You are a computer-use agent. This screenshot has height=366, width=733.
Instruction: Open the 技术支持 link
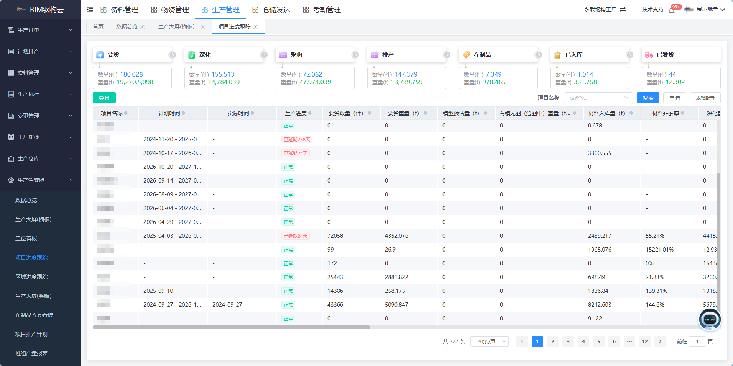tap(652, 10)
